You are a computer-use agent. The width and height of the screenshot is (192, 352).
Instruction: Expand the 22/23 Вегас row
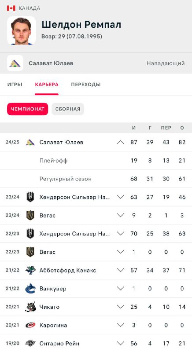pyautogui.click(x=121, y=252)
